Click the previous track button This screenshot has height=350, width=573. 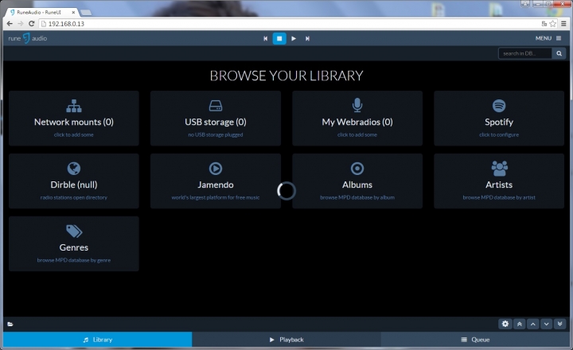tap(265, 38)
